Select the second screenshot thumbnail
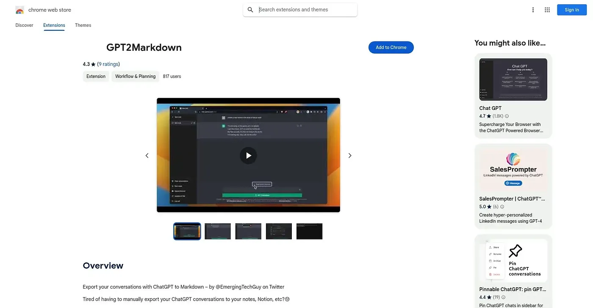 (218, 231)
